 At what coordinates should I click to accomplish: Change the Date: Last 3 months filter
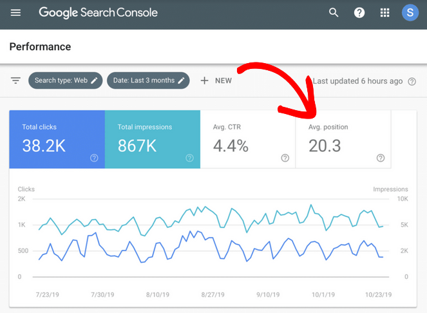tap(147, 81)
